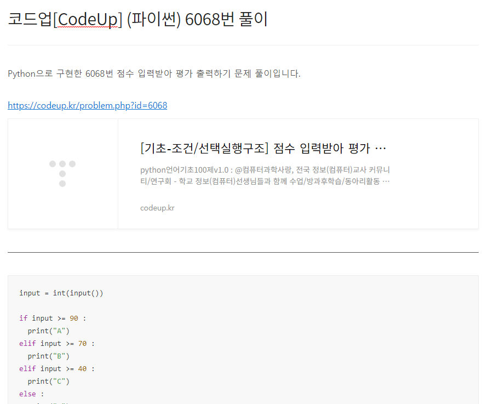
Task: Click the code line elif input >= 40 :
Action: pyautogui.click(x=56, y=369)
